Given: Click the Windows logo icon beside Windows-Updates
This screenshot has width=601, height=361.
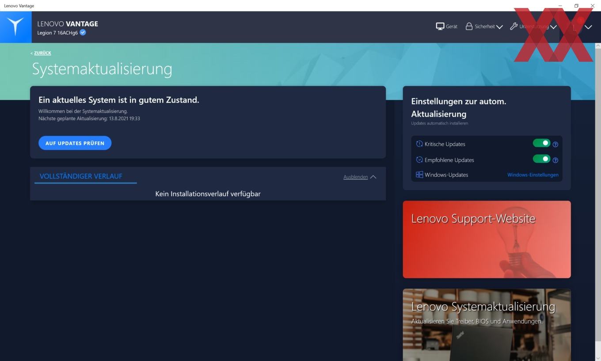Looking at the screenshot, I should [x=419, y=175].
